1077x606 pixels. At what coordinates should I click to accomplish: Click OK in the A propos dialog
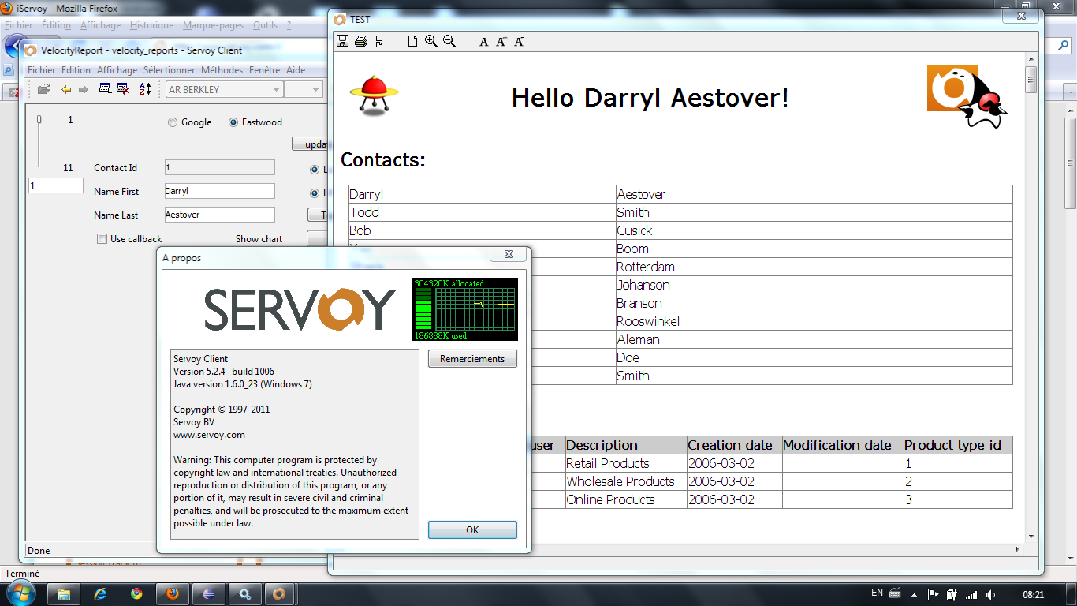coord(472,529)
